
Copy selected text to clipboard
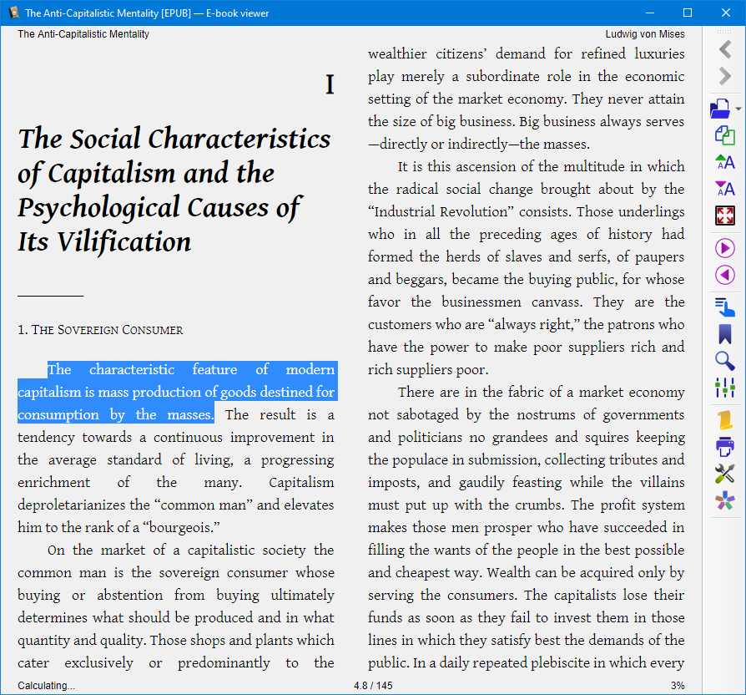724,135
